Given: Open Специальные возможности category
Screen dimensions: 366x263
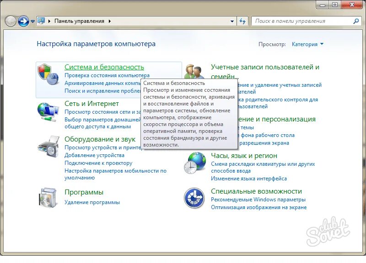Looking at the screenshot, I should 256,191.
